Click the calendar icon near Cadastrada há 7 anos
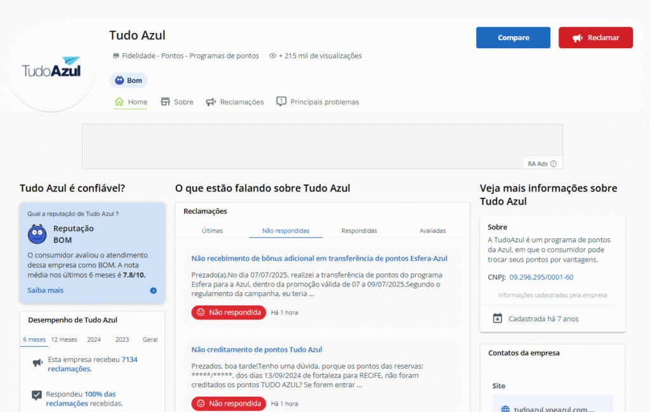 (498, 318)
